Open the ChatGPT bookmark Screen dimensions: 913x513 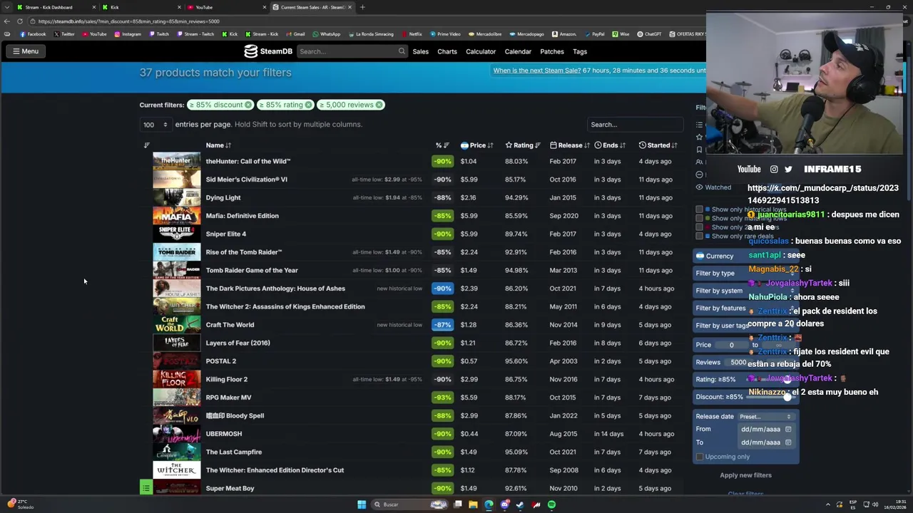(650, 34)
